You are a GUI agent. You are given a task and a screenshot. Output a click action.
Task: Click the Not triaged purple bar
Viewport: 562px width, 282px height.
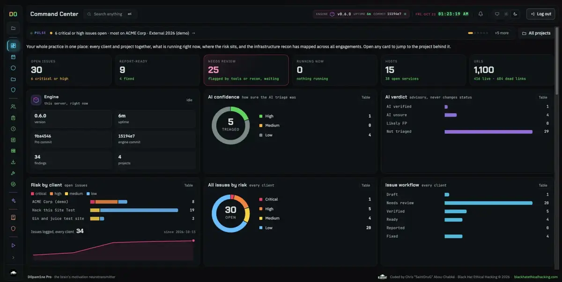tap(488, 131)
